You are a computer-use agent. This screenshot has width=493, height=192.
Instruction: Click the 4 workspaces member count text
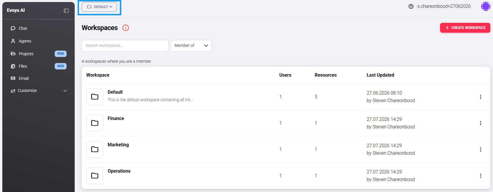[116, 61]
